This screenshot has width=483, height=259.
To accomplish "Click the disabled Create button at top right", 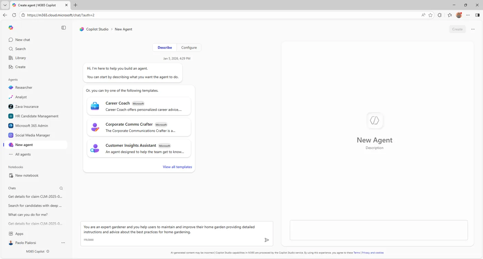I will [x=457, y=29].
